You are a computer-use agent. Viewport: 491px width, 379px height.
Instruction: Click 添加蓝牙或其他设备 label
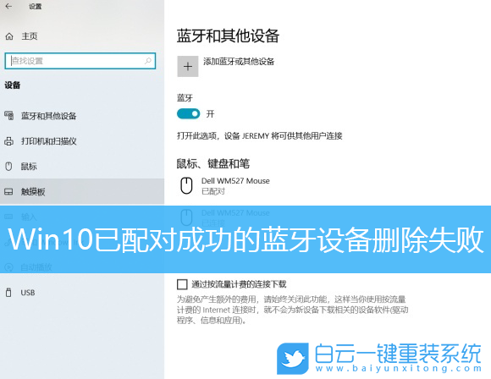239,62
